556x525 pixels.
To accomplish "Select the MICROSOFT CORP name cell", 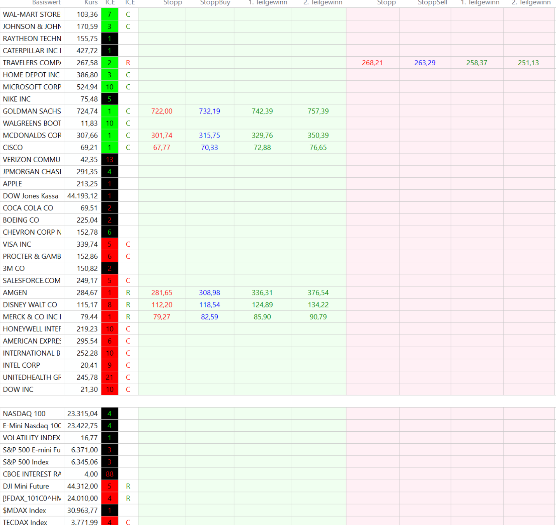I will 32,87.
